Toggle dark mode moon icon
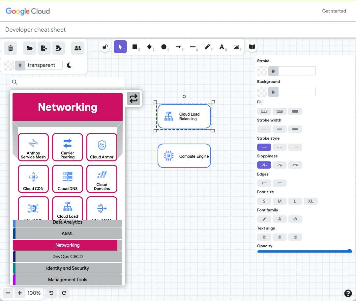This screenshot has width=356, height=301. click(69, 65)
